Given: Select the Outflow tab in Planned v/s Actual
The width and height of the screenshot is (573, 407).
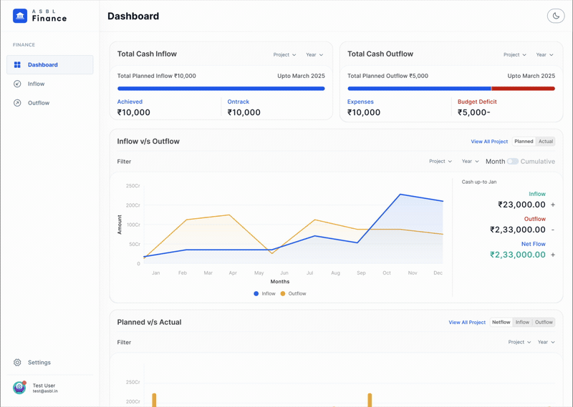Looking at the screenshot, I should (544, 322).
